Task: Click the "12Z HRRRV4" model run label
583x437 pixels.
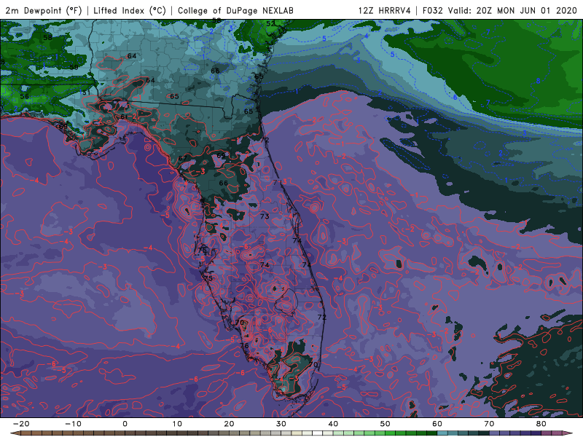Action: coord(385,10)
